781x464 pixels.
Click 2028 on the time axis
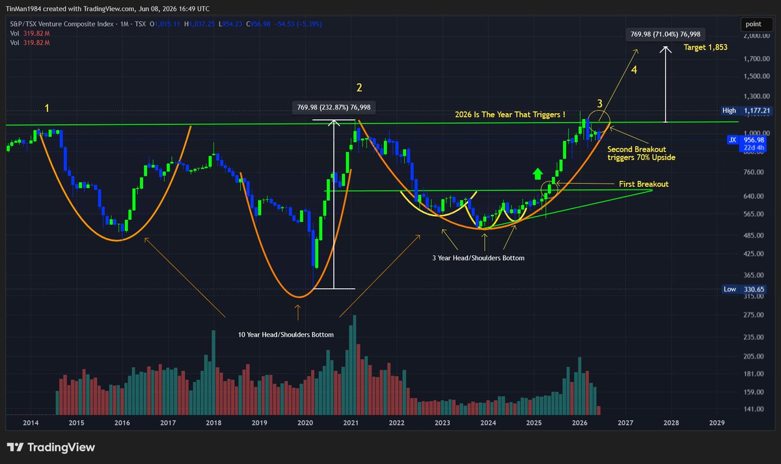671,422
